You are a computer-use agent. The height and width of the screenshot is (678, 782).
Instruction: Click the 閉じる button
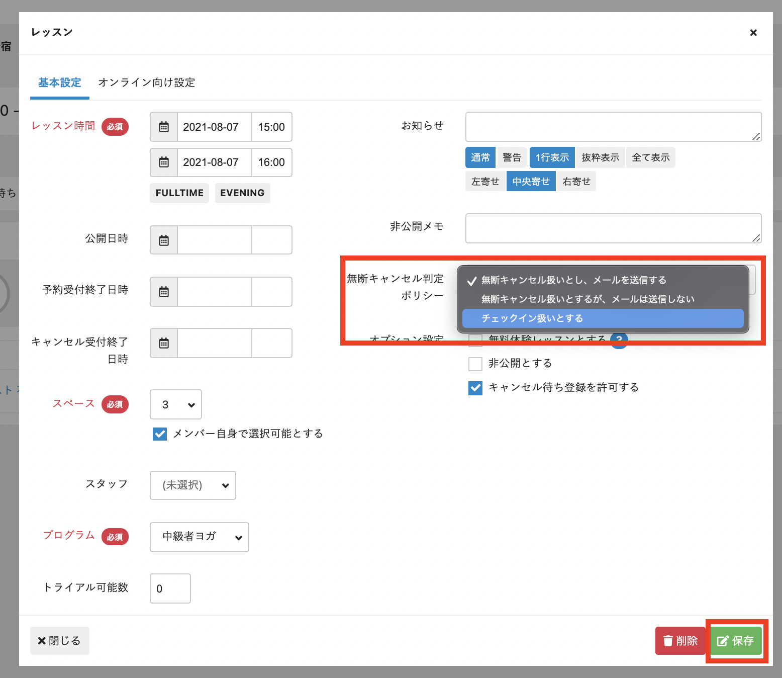[60, 641]
